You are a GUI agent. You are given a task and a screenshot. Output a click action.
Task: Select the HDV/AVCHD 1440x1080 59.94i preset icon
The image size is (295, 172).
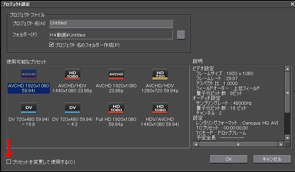(x=160, y=108)
